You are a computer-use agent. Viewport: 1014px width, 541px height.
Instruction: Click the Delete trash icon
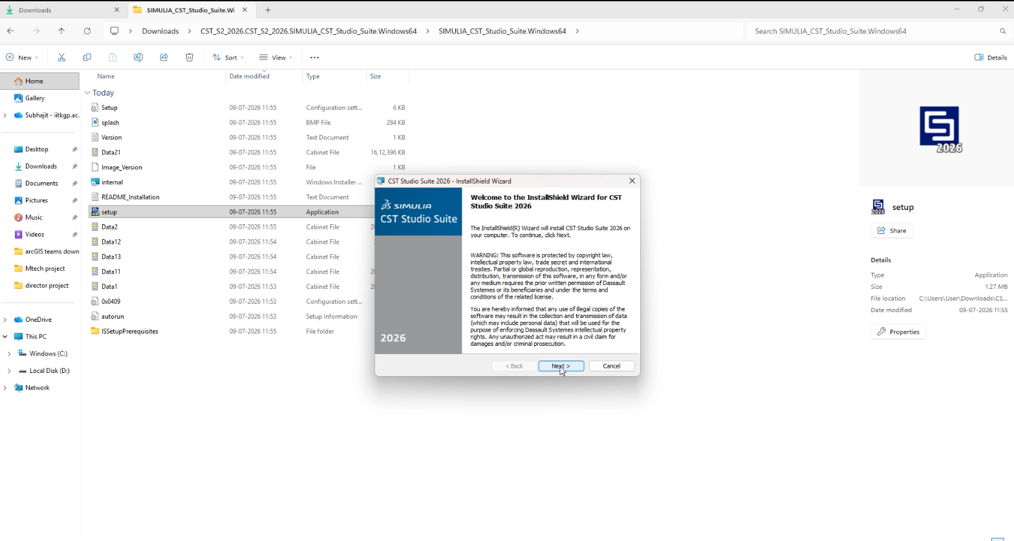[189, 58]
